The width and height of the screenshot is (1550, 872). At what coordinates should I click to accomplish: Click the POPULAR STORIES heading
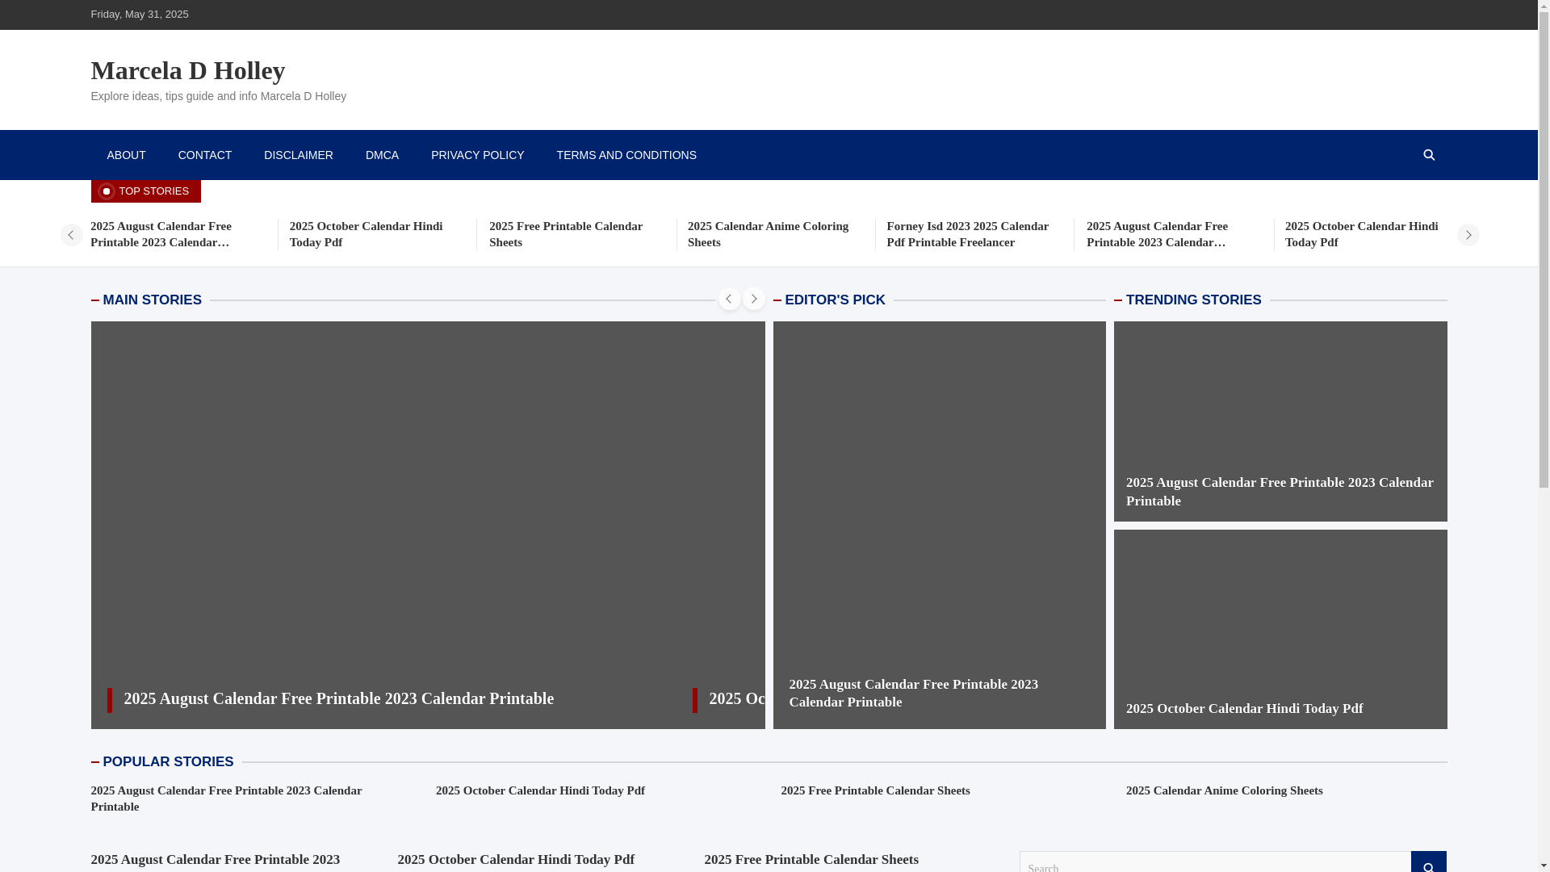point(168,761)
